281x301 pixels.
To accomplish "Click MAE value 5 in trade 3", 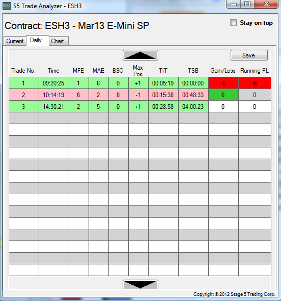I will pyautogui.click(x=99, y=107).
